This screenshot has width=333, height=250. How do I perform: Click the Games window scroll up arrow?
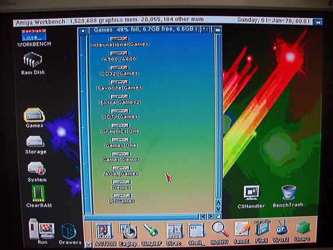218,203
